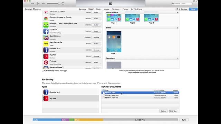Click the play button

(x=38, y=3)
